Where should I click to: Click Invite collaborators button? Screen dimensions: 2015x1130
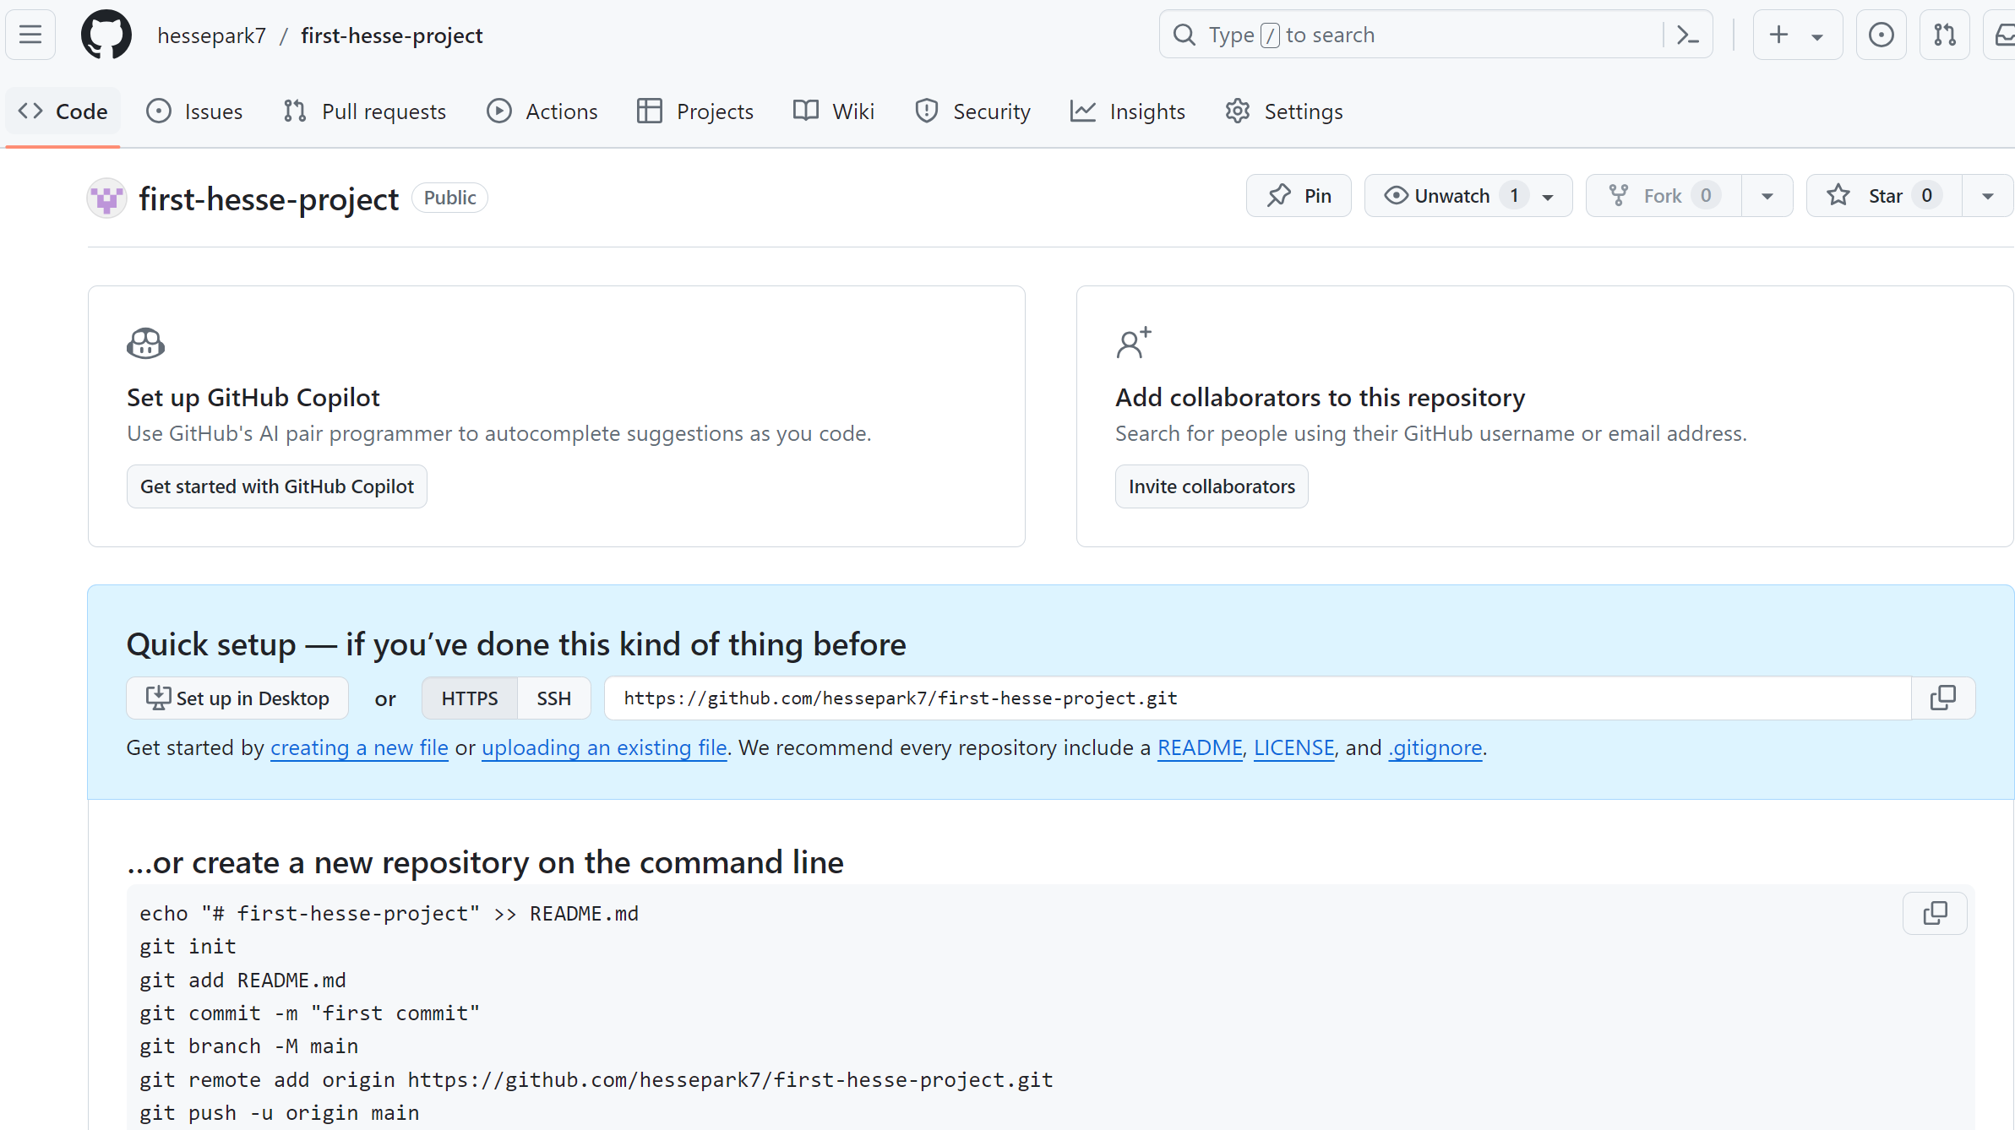[1211, 486]
